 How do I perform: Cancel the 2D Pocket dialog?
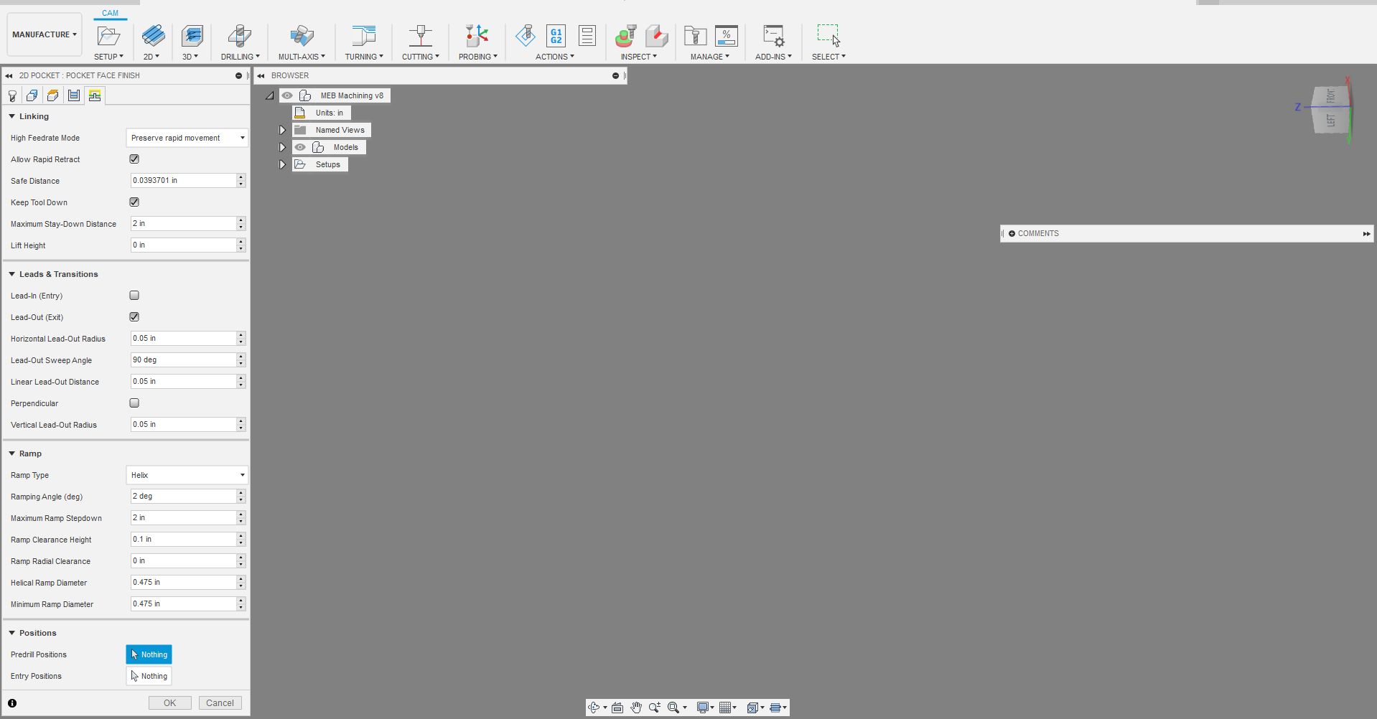coord(220,702)
